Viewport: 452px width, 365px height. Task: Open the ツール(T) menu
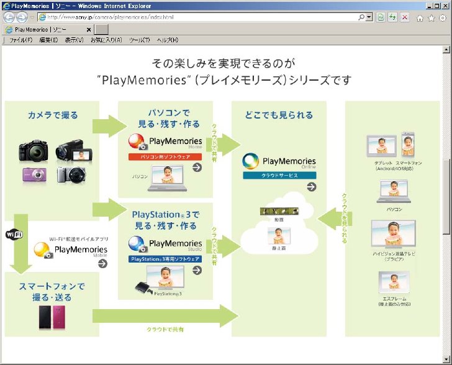tap(140, 40)
